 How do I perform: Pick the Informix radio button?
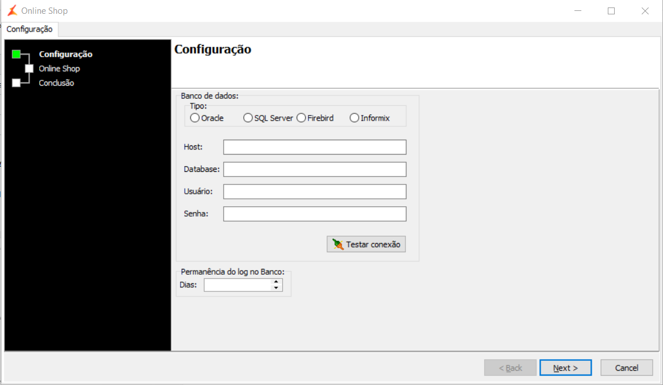click(x=370, y=118)
